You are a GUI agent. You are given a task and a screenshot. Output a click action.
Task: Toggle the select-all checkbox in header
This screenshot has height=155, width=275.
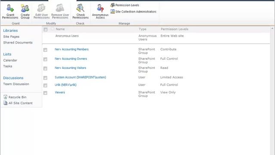[x=46, y=29]
